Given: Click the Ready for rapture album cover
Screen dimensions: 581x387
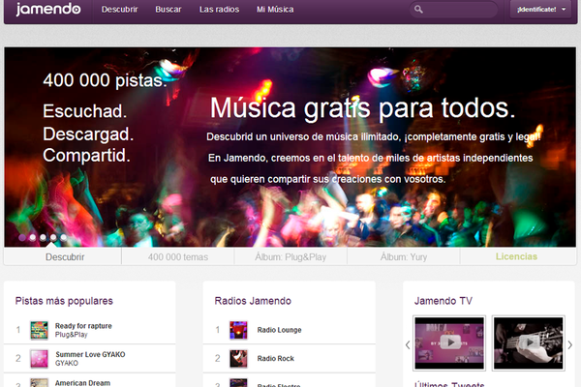Looking at the screenshot, I should point(39,330).
